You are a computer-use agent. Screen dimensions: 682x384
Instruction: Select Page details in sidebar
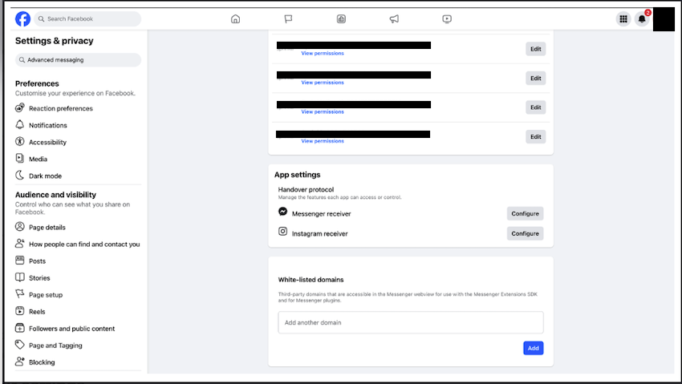coord(47,227)
